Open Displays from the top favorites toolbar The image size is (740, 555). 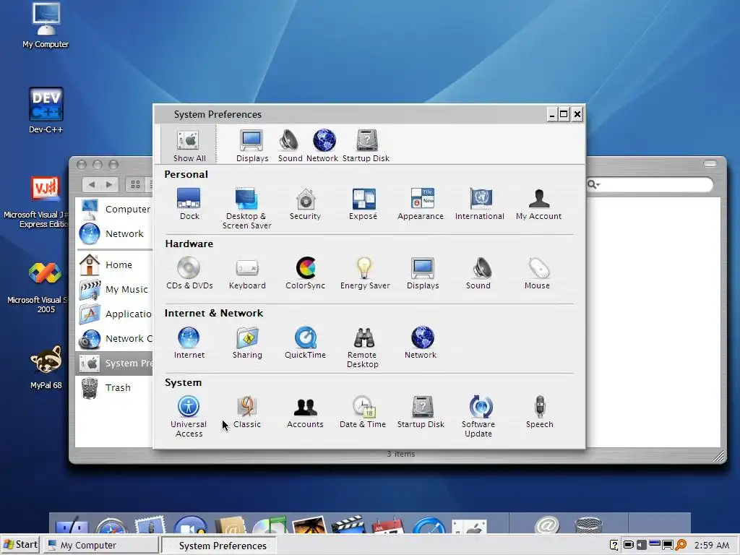[252, 145]
